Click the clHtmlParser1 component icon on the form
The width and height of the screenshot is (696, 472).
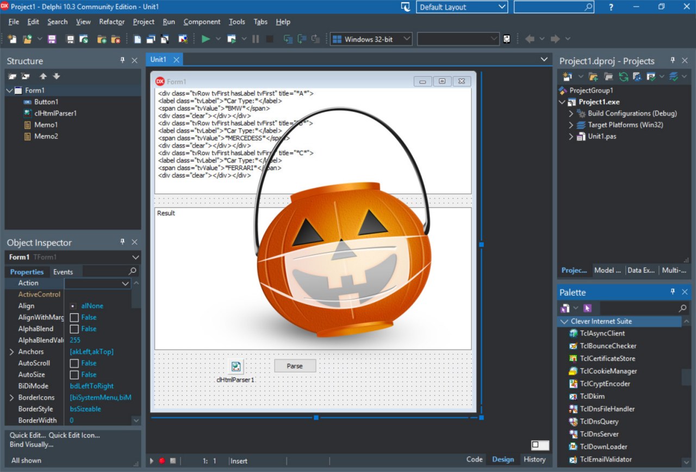click(236, 367)
